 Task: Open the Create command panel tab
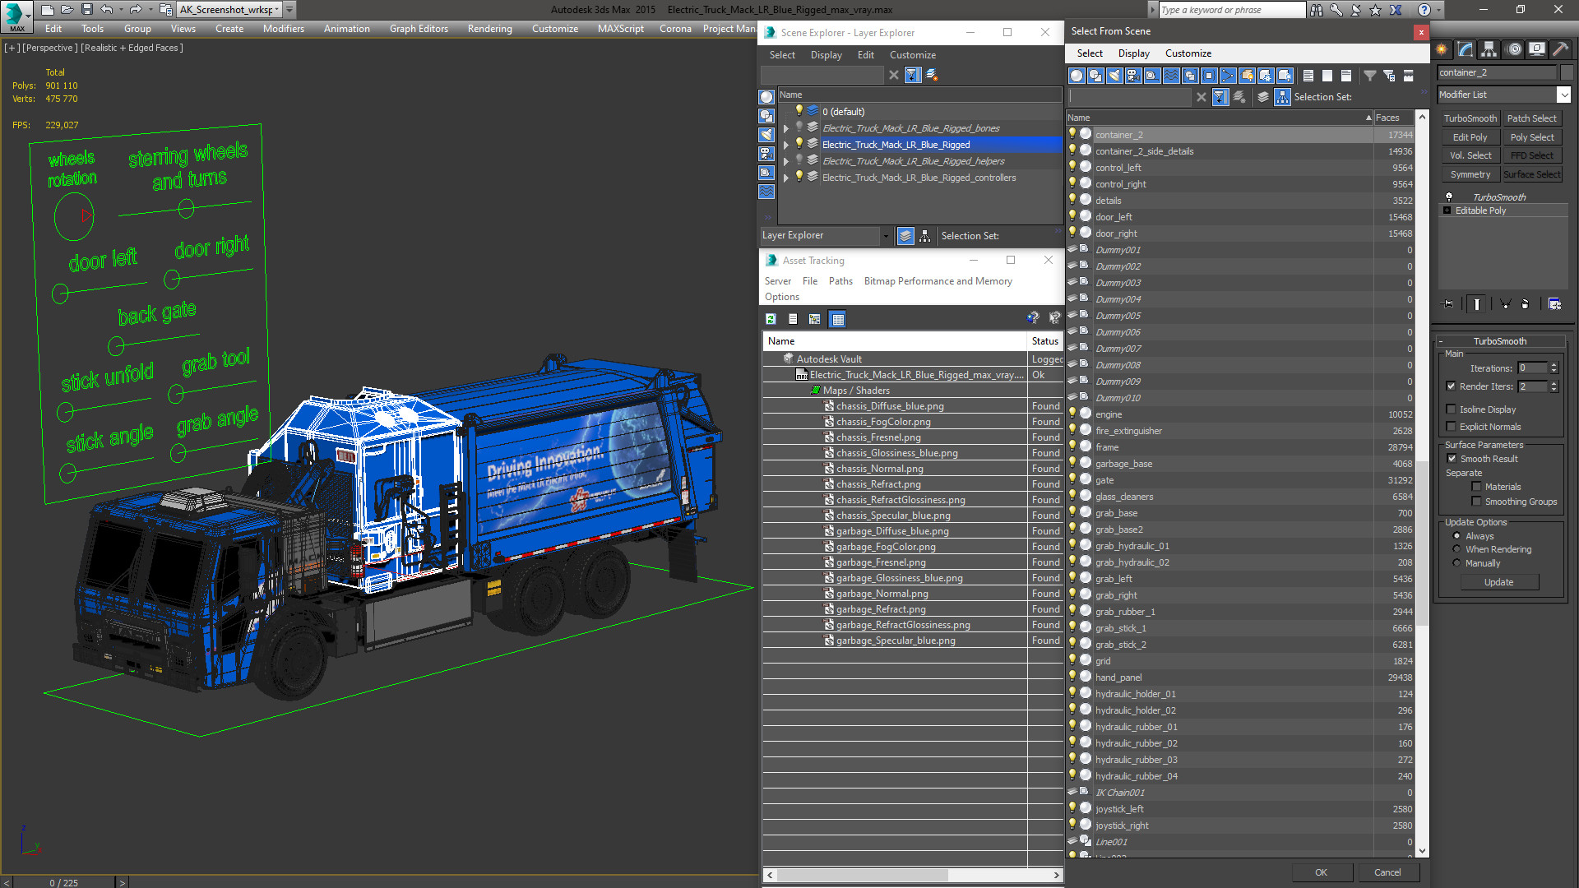pos(1442,49)
